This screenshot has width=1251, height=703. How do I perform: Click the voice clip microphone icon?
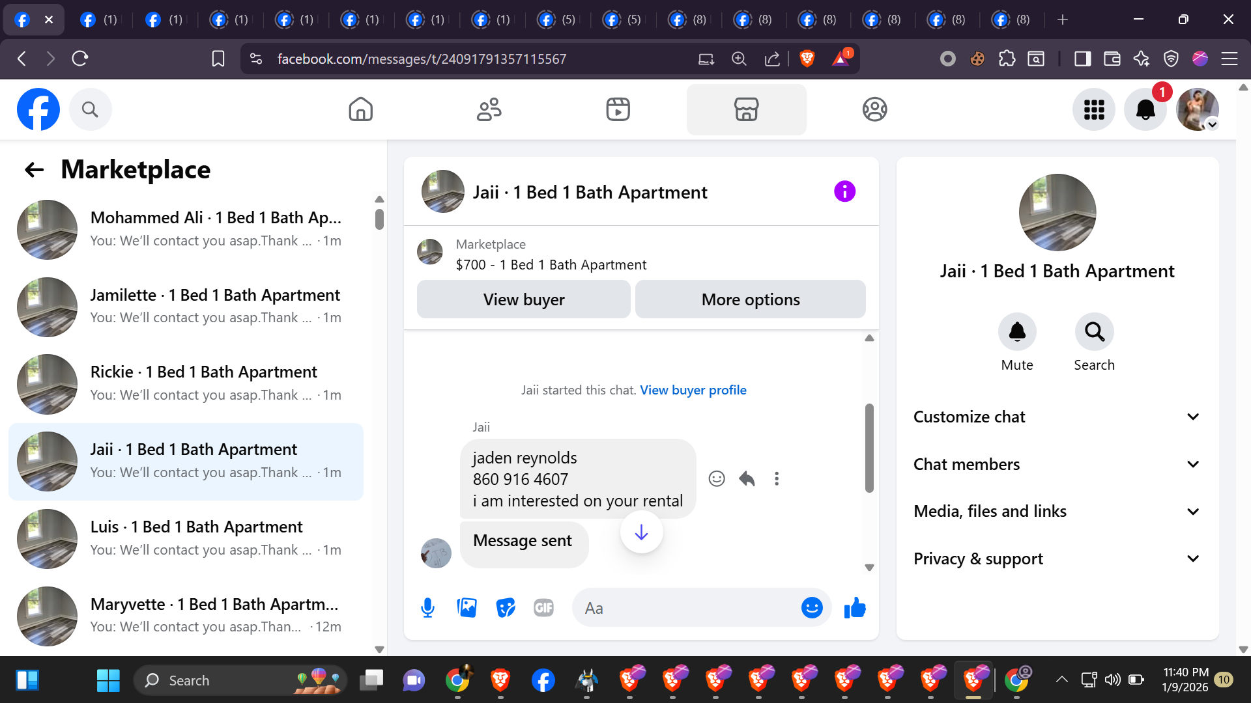427,608
